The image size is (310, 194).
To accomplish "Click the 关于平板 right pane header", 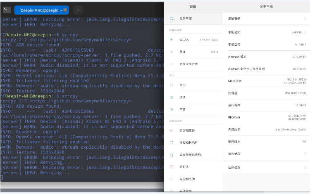I will 266,7.
